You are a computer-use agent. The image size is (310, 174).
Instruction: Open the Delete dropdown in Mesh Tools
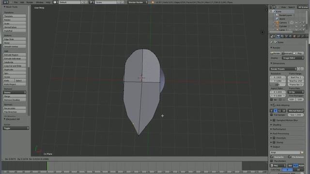pyautogui.click(x=15, y=92)
